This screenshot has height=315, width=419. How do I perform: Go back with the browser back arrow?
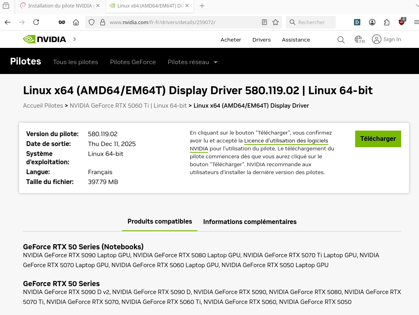[x=8, y=22]
